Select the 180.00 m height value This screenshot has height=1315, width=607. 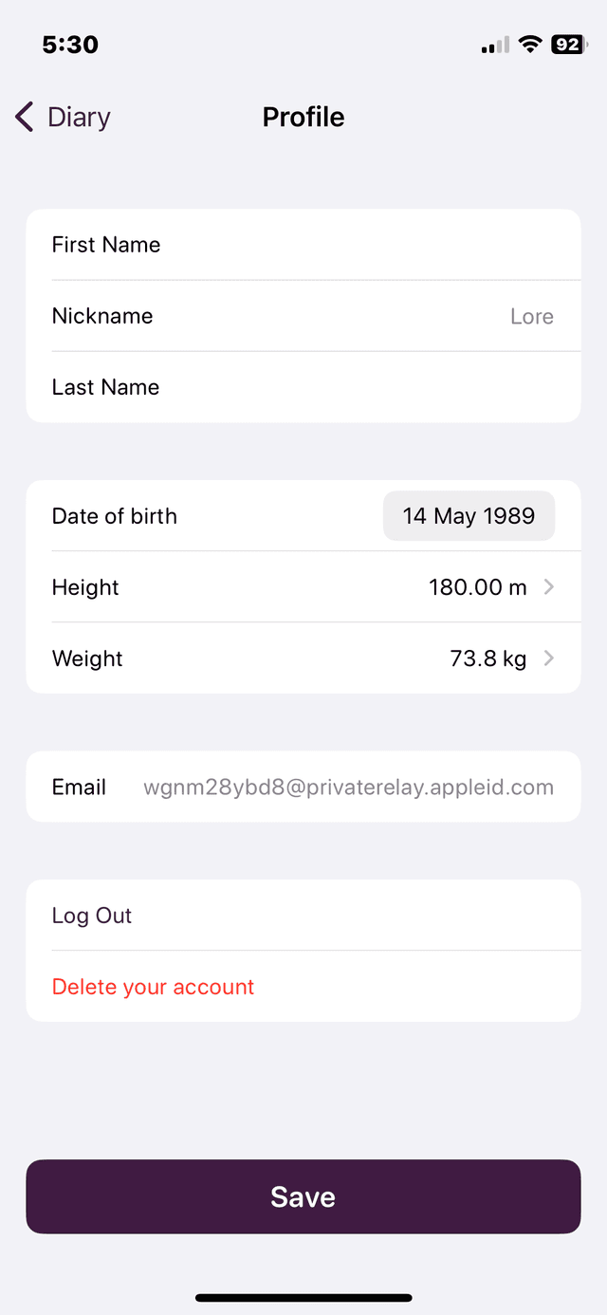[477, 587]
